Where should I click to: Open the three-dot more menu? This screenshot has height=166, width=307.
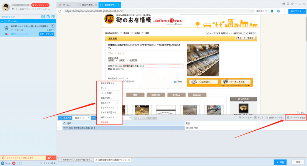tap(285, 11)
